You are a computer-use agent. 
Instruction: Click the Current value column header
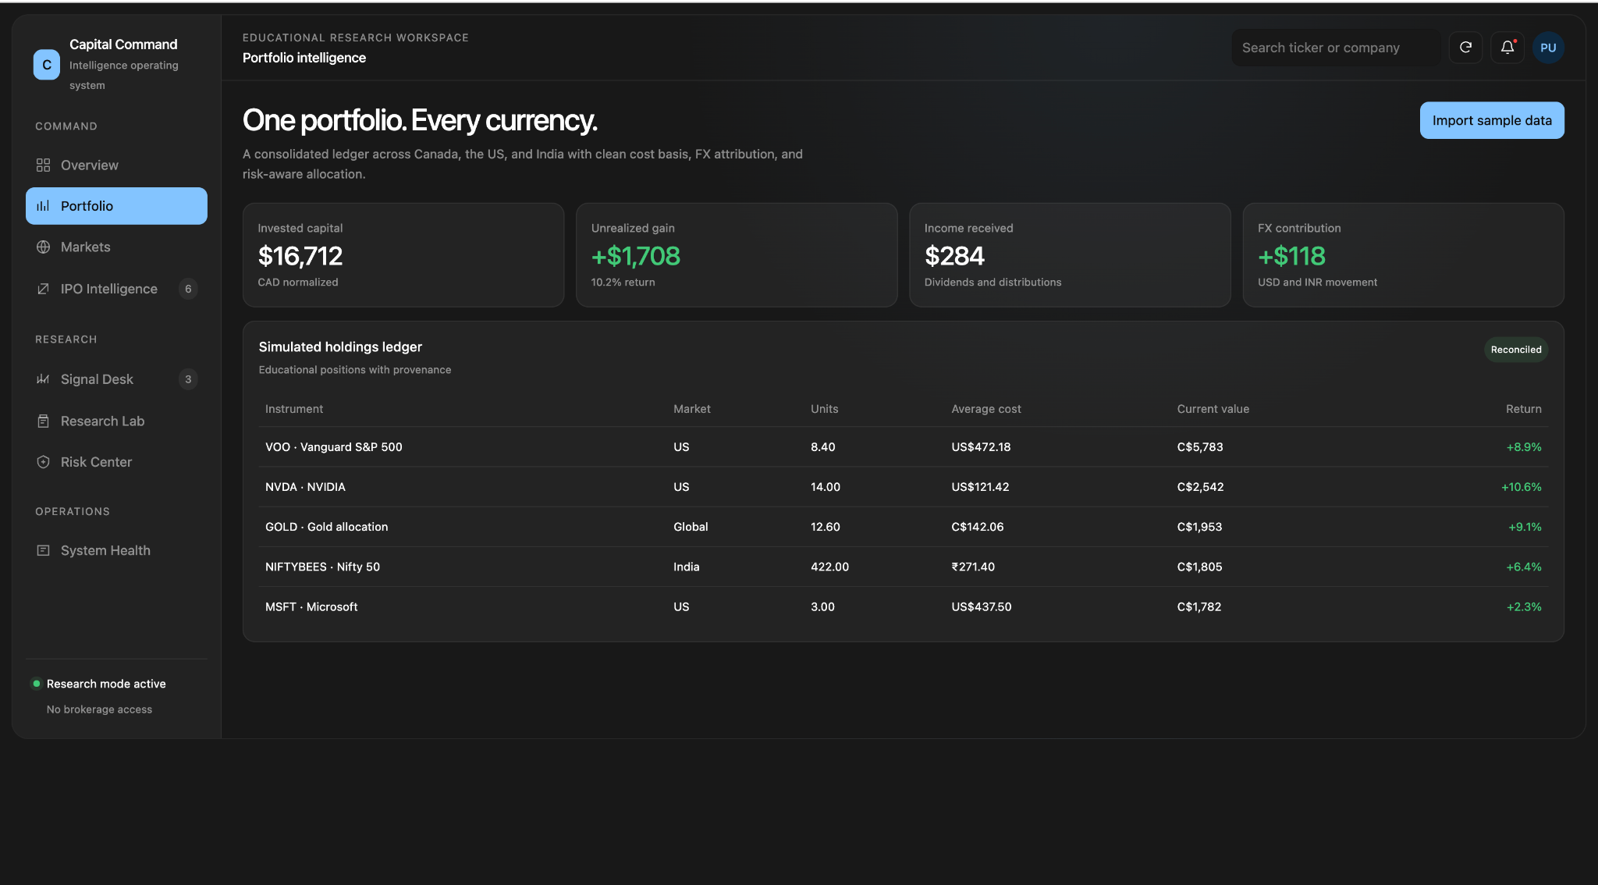pos(1213,409)
